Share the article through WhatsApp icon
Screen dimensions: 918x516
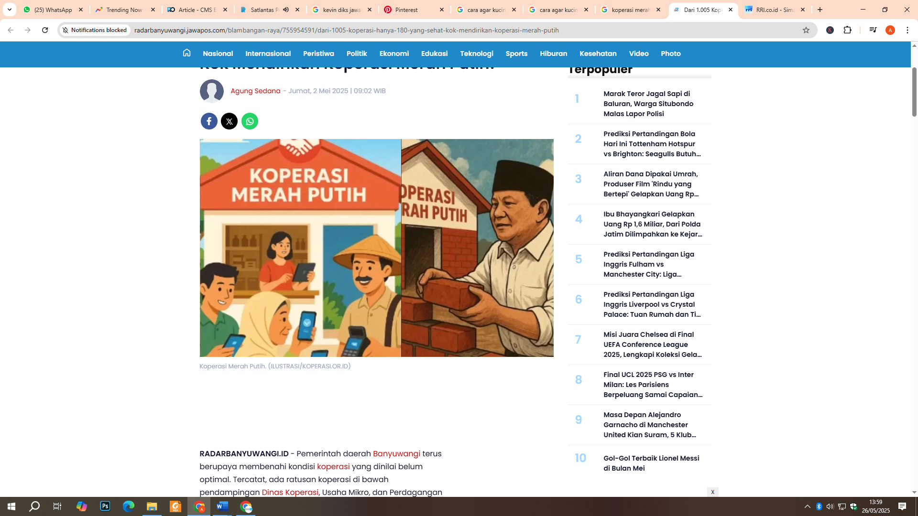[250, 121]
